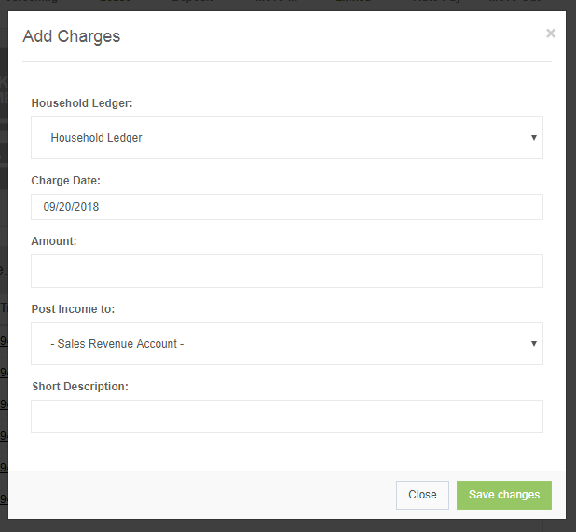Click the Charge Date field

(x=287, y=207)
